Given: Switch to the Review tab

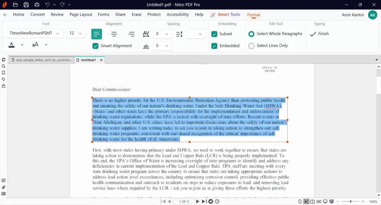Looking at the screenshot, I should [x=57, y=15].
